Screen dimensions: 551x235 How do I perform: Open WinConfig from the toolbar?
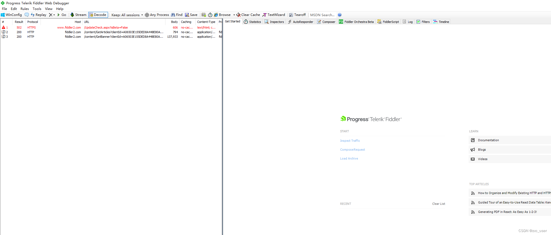click(x=11, y=15)
